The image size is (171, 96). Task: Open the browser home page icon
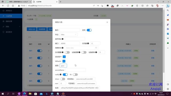13,6
